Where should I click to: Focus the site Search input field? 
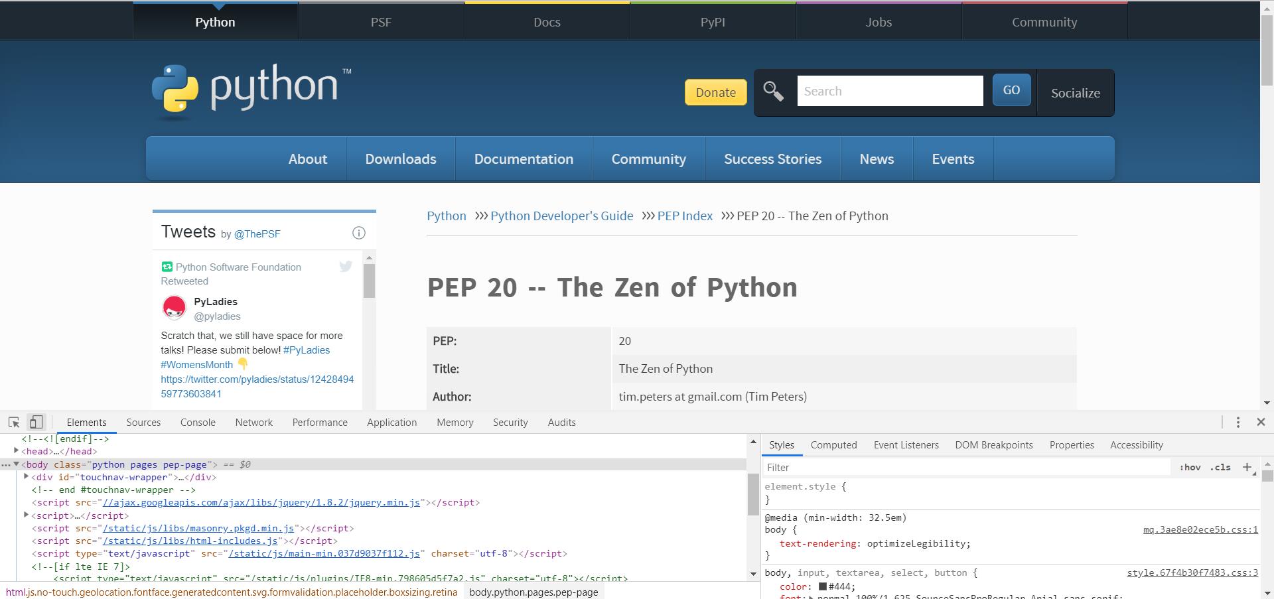pos(890,91)
